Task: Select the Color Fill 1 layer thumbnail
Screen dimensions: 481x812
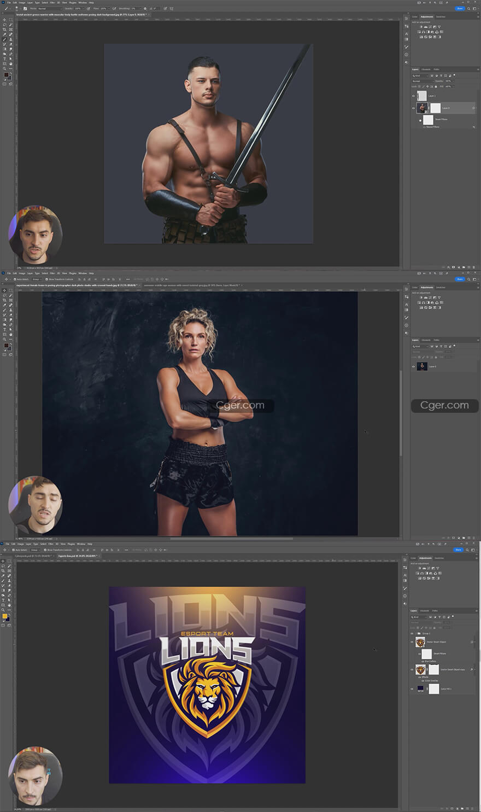Action: click(x=420, y=689)
